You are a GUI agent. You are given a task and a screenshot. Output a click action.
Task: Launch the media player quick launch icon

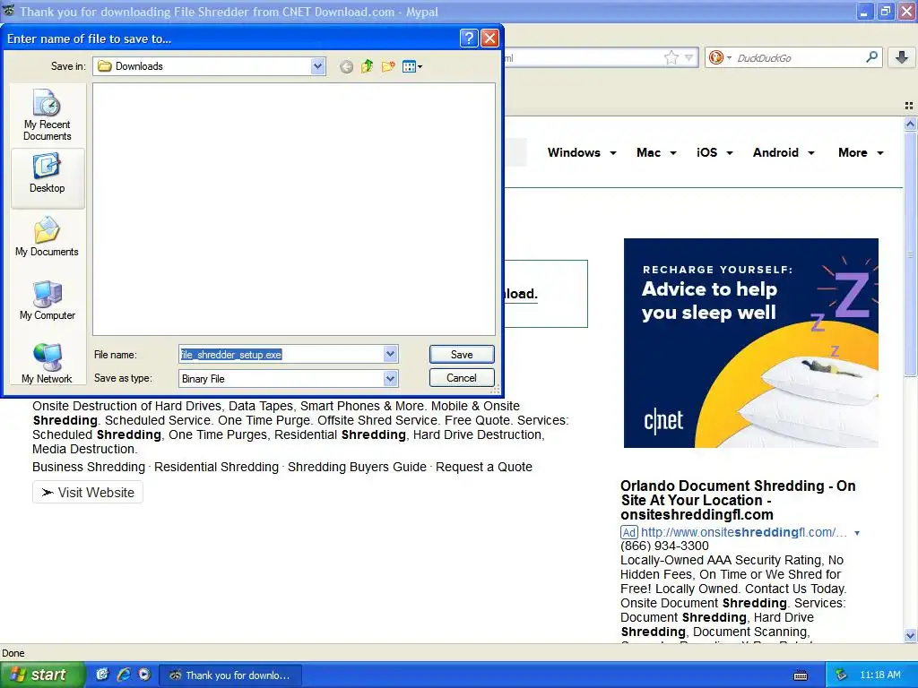tap(144, 675)
